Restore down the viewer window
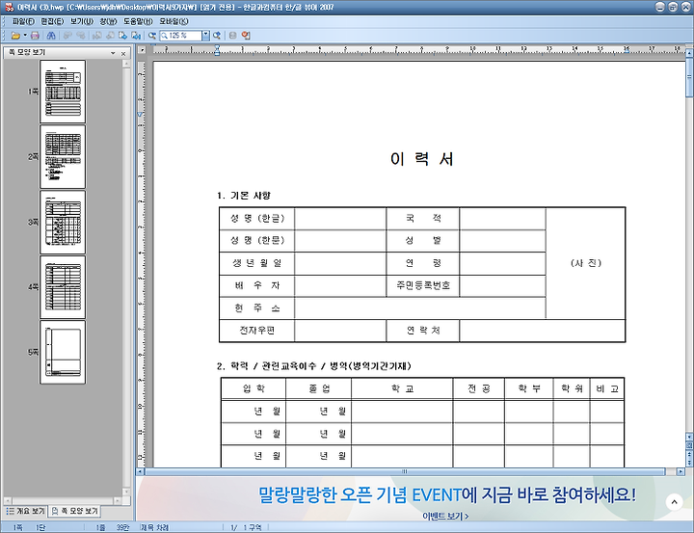The image size is (694, 533). point(673,7)
